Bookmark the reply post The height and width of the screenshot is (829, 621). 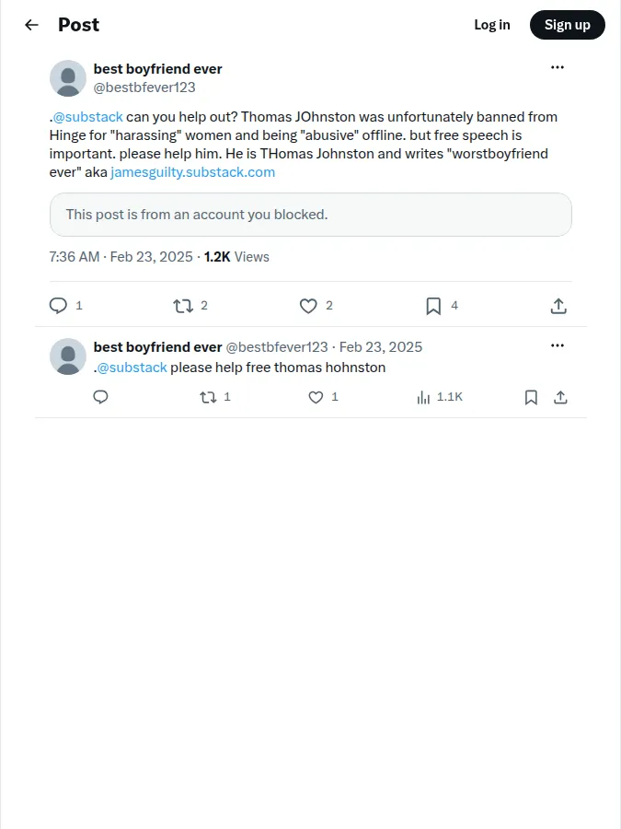coord(531,397)
